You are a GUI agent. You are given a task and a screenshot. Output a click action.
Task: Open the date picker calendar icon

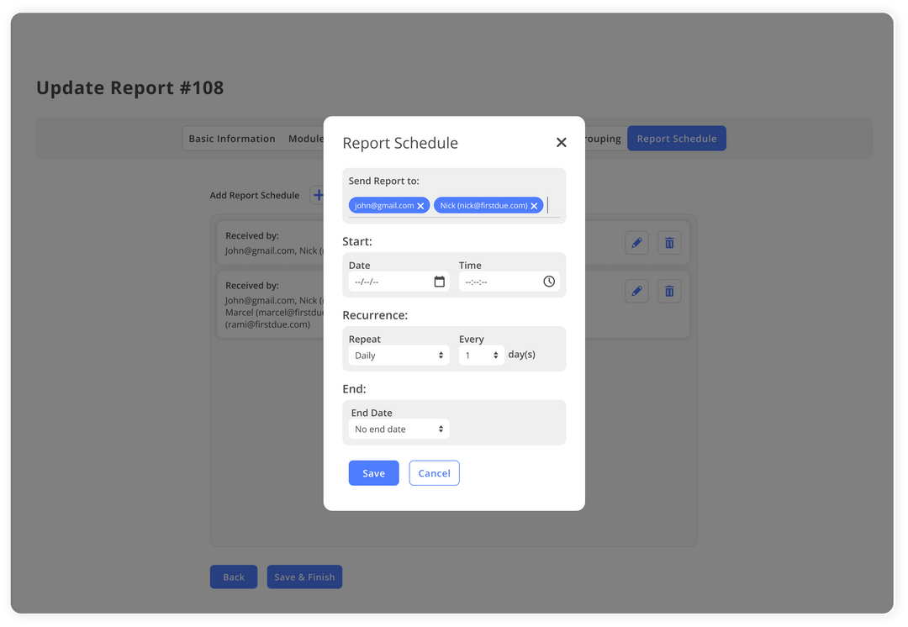point(439,281)
